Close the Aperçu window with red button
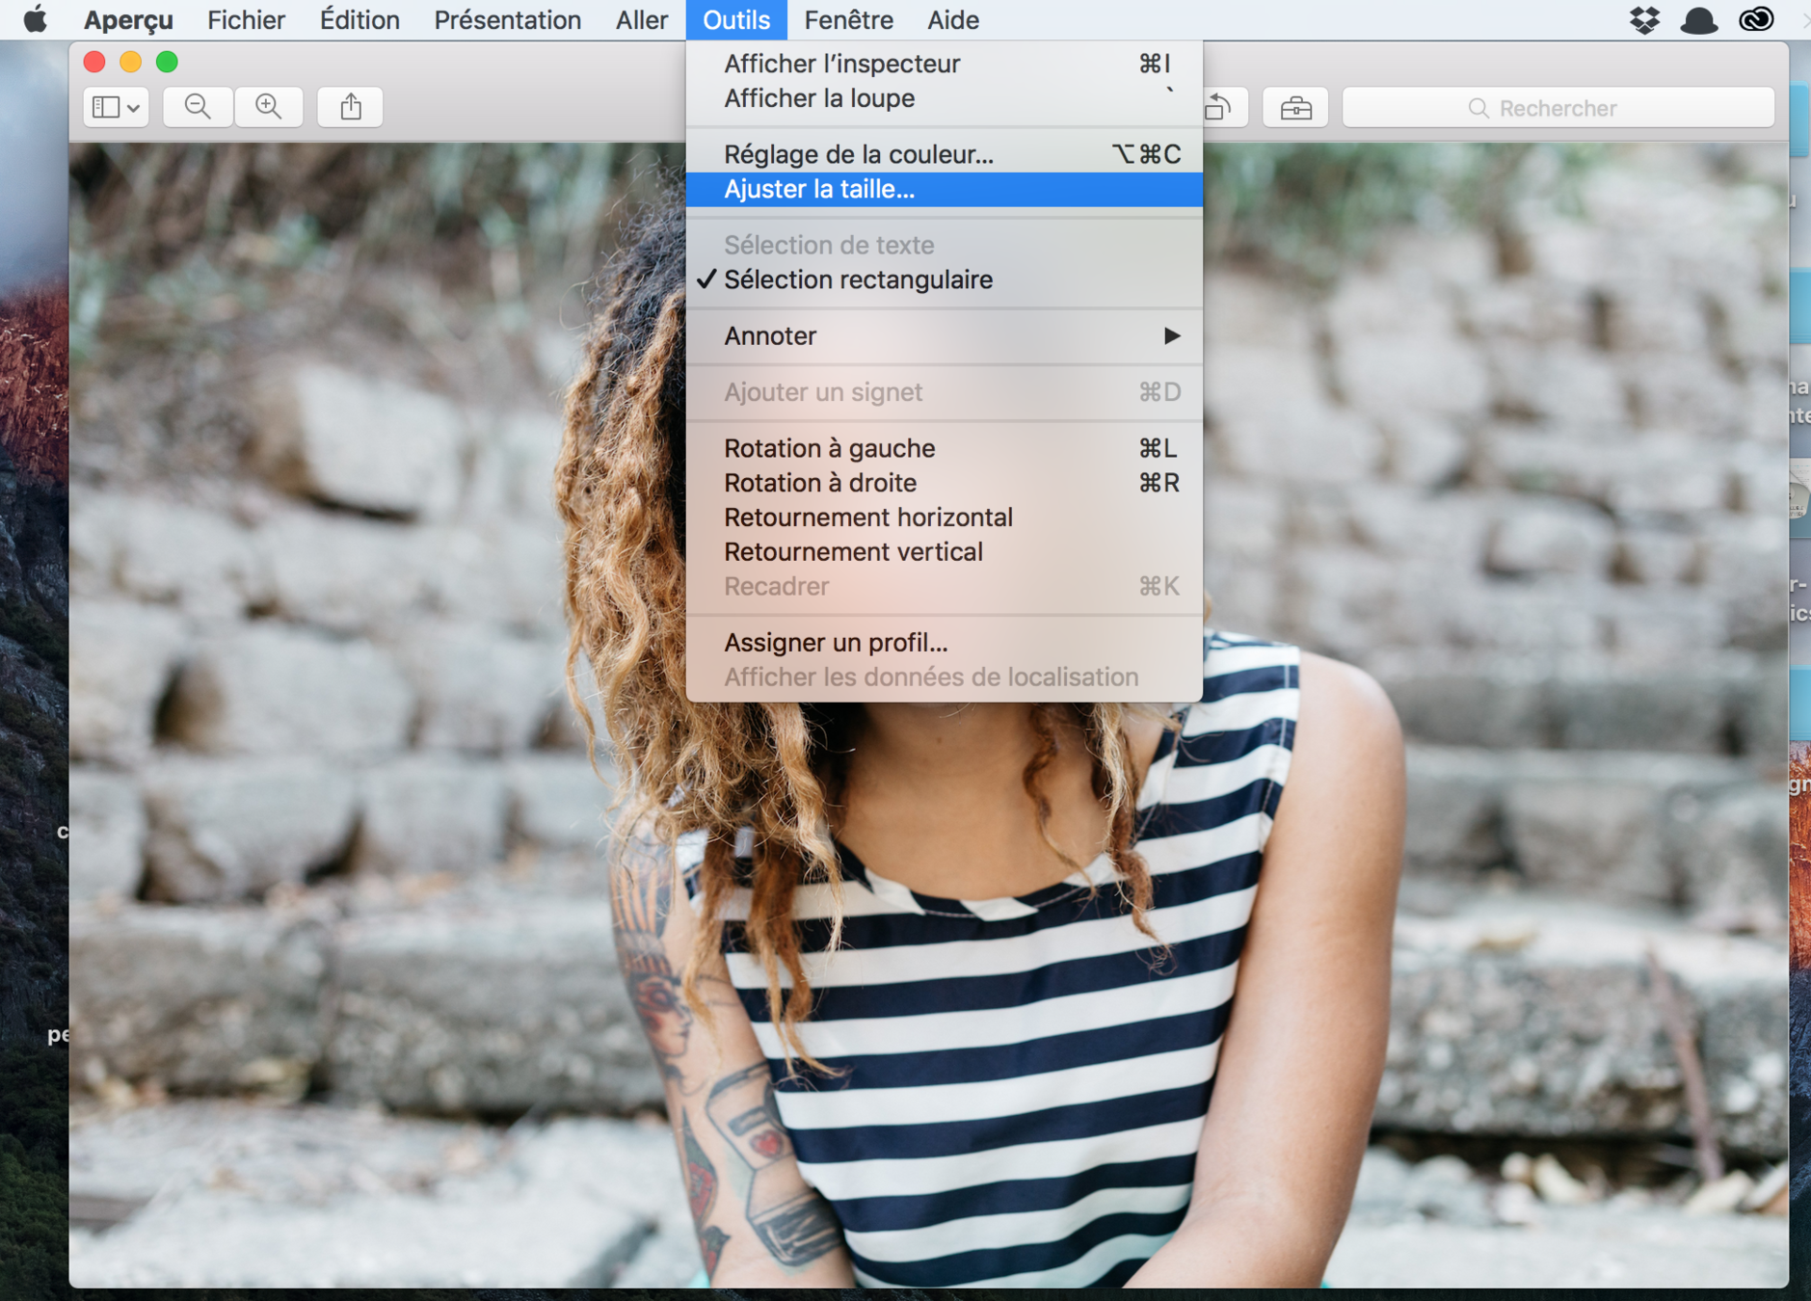Image resolution: width=1811 pixels, height=1301 pixels. 94,63
